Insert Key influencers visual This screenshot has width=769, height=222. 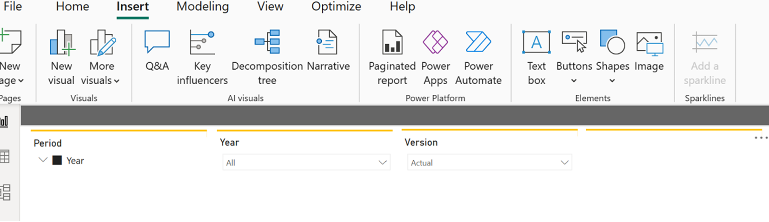(202, 58)
